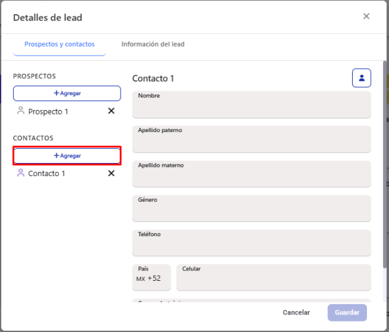The height and width of the screenshot is (332, 389).
Task: Open the País country code selector
Action: (x=152, y=278)
